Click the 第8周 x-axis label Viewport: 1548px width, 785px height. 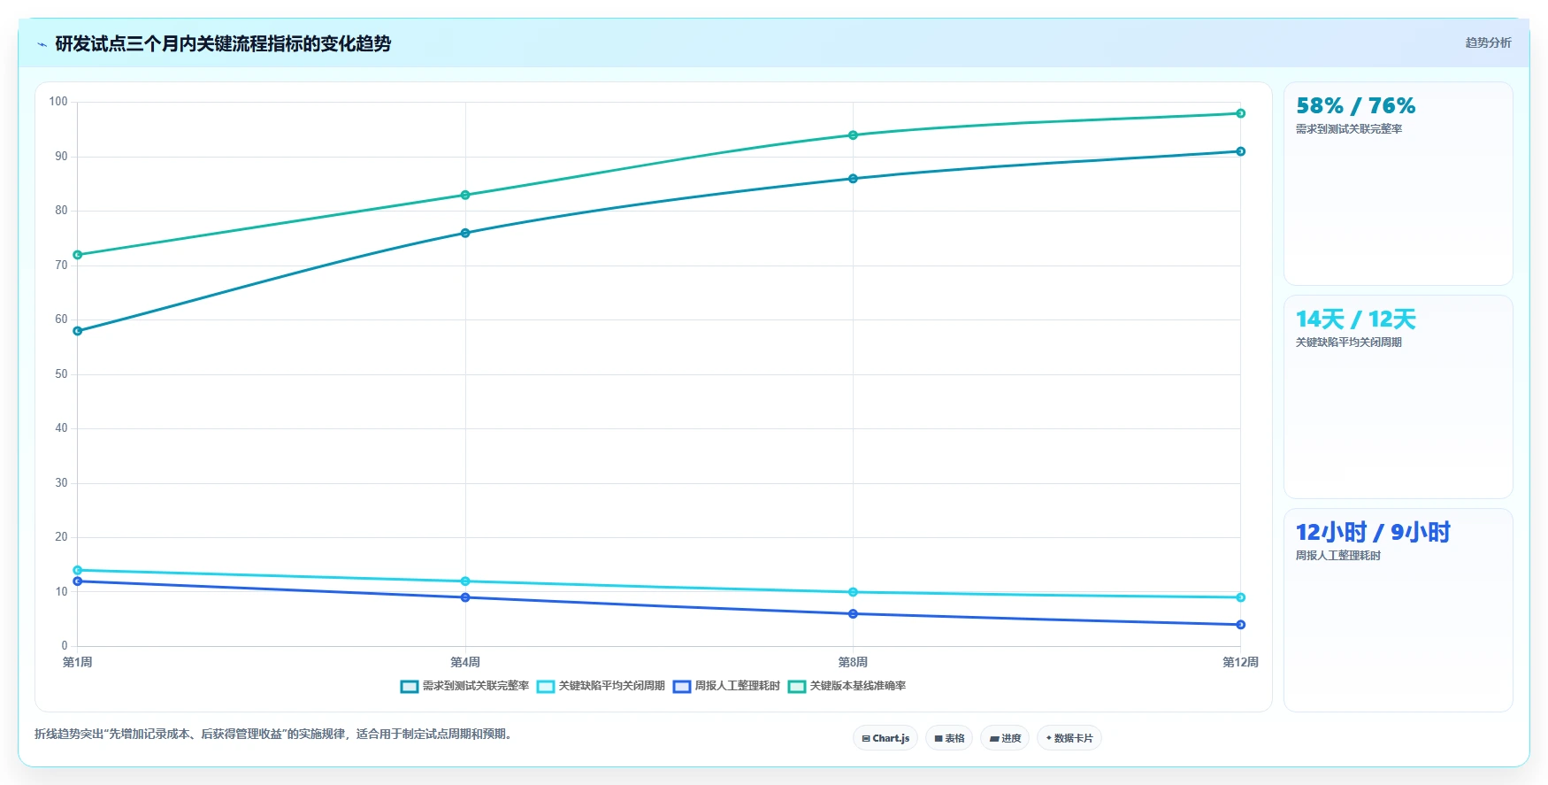point(853,662)
